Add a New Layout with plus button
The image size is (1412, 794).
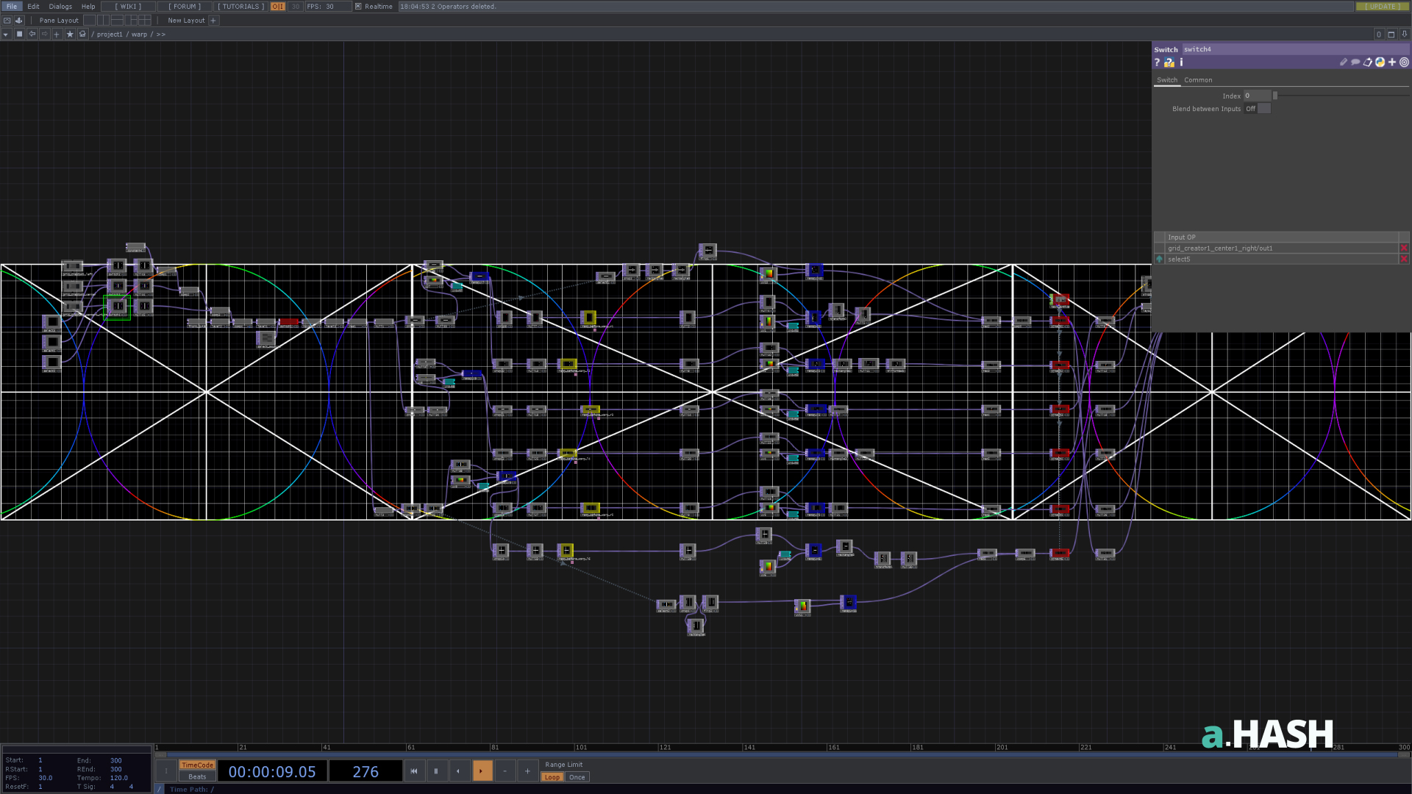(213, 21)
